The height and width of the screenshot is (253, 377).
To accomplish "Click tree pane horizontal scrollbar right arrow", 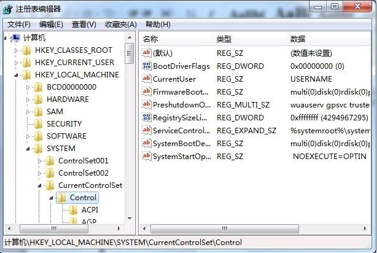I will pos(119,228).
